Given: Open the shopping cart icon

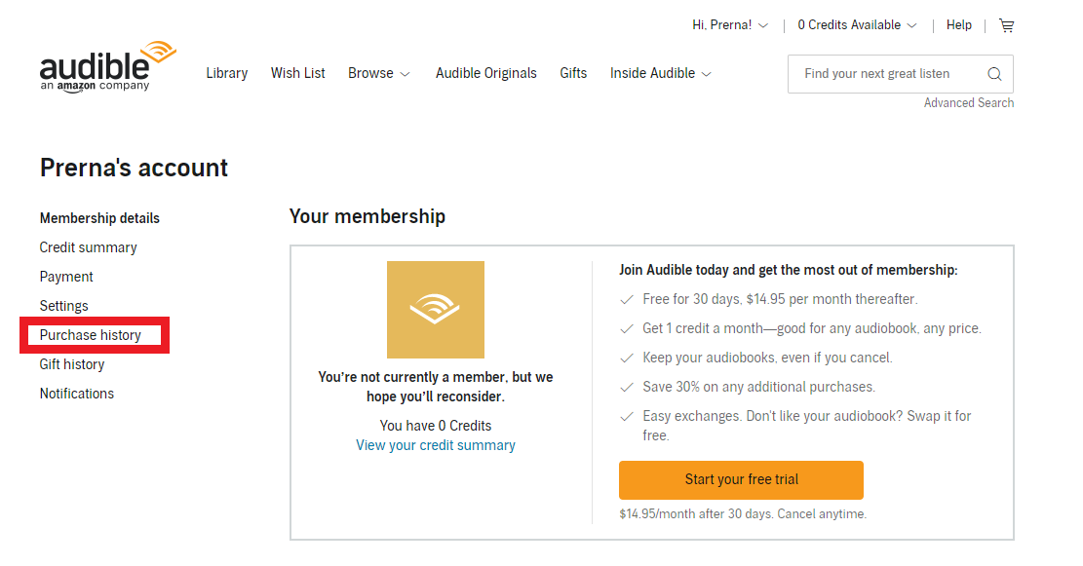Looking at the screenshot, I should click(1006, 25).
